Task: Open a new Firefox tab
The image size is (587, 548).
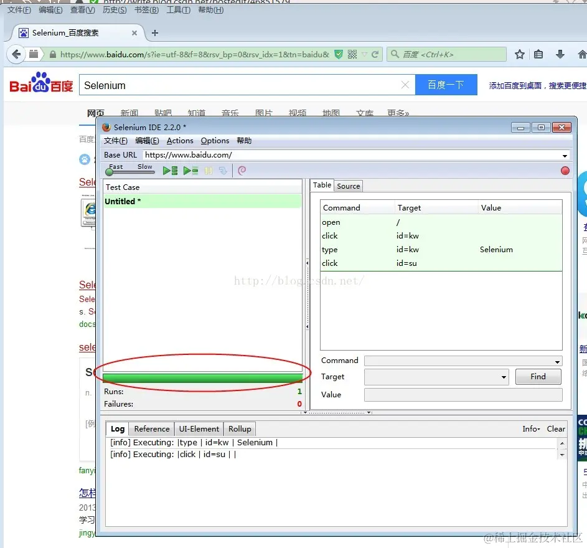Action: click(x=154, y=34)
